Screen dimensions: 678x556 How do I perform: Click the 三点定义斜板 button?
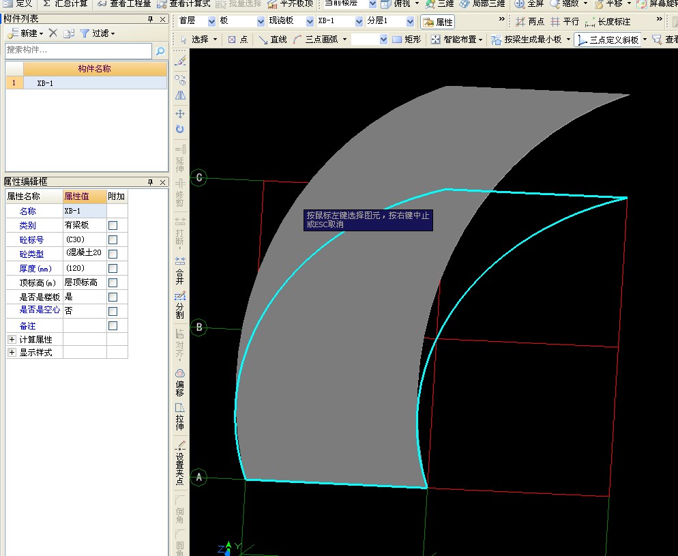point(608,40)
